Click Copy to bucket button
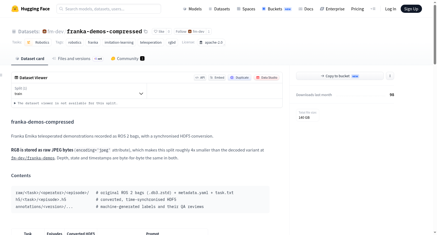This screenshot has height=235, width=437. pos(340,76)
